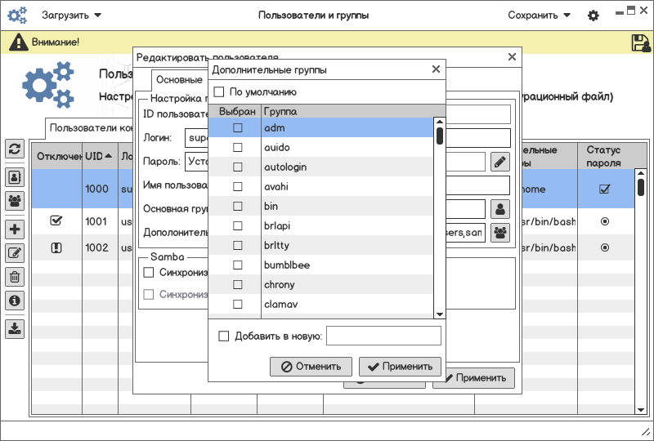Expand the "Сохранить" dropdown menu
Viewport: 654px width, 441px height.
pos(539,16)
